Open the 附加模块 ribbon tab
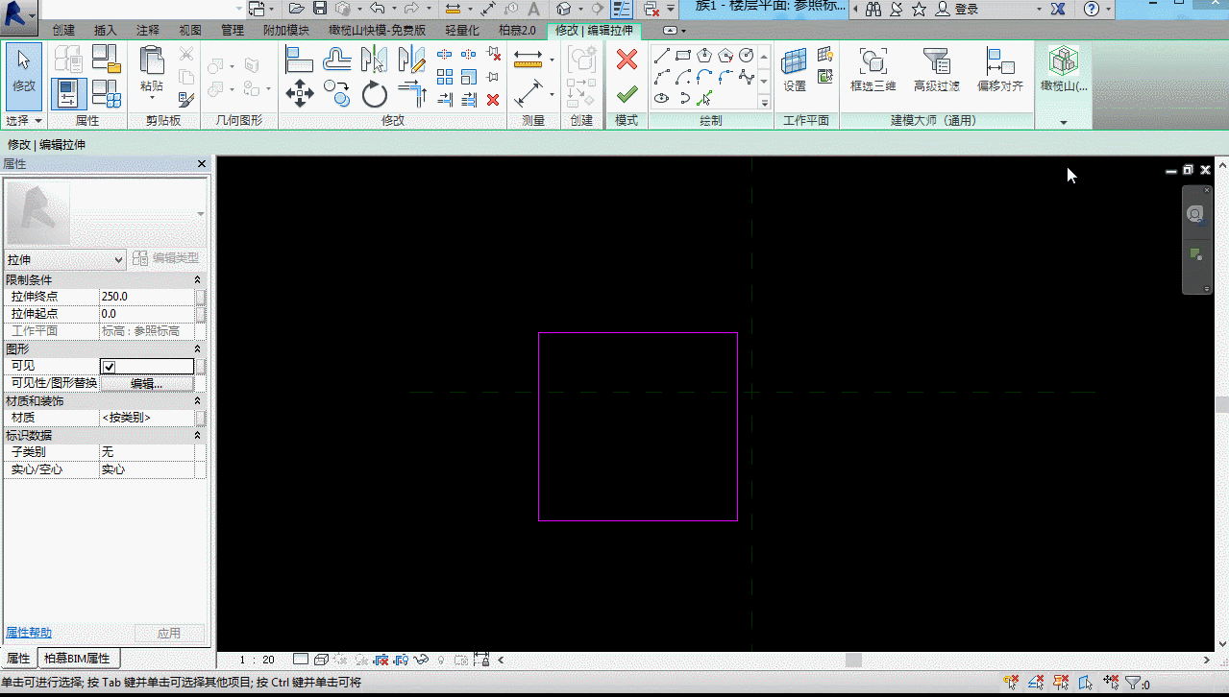 [286, 31]
